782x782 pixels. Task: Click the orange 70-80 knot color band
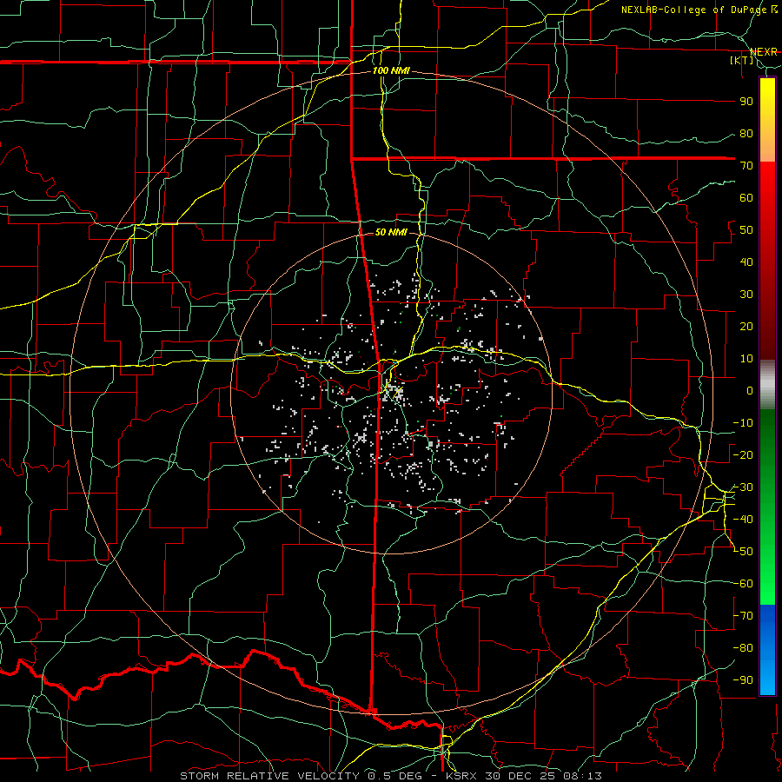767,148
